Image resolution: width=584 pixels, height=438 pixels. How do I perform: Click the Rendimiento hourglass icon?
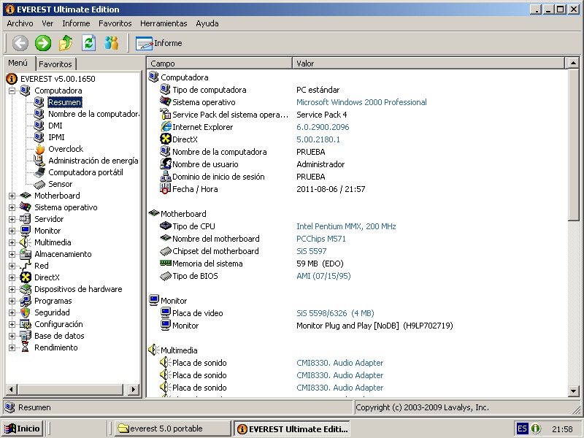(x=26, y=347)
